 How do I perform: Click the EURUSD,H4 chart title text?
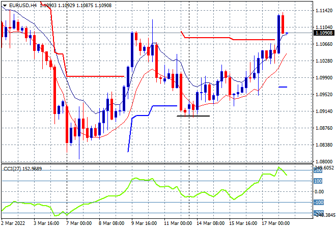[x=23, y=6]
